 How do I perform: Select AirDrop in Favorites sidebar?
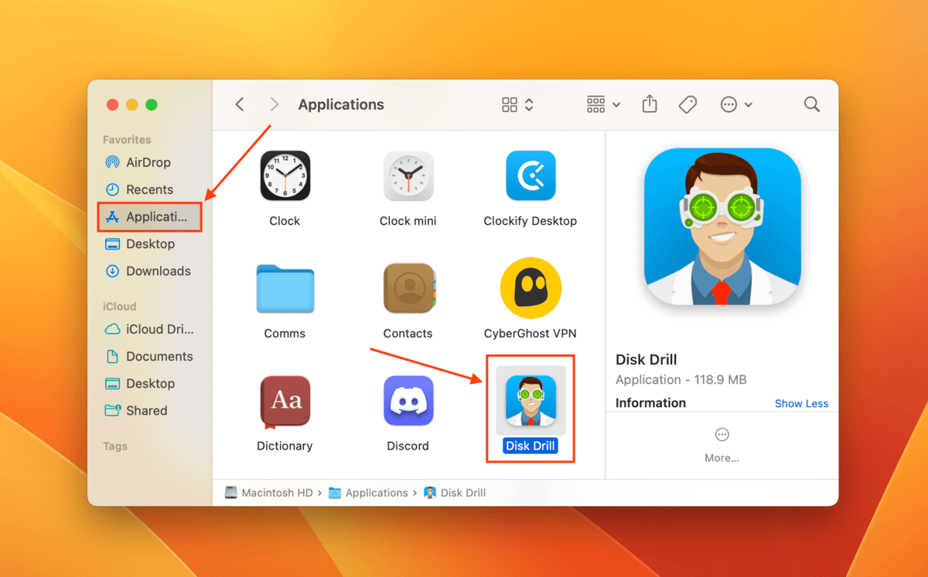tap(148, 162)
